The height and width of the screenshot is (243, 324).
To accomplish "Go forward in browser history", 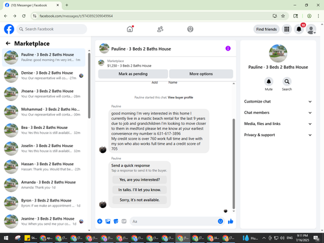I will point(14,16).
